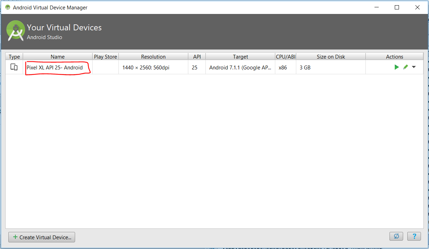Click the title bar Android icon
This screenshot has height=249, width=429.
coord(8,7)
